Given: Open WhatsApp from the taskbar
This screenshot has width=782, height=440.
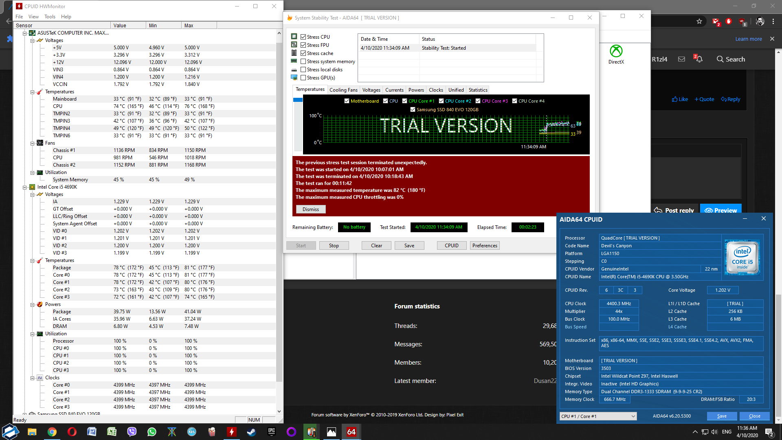Looking at the screenshot, I should [x=152, y=432].
